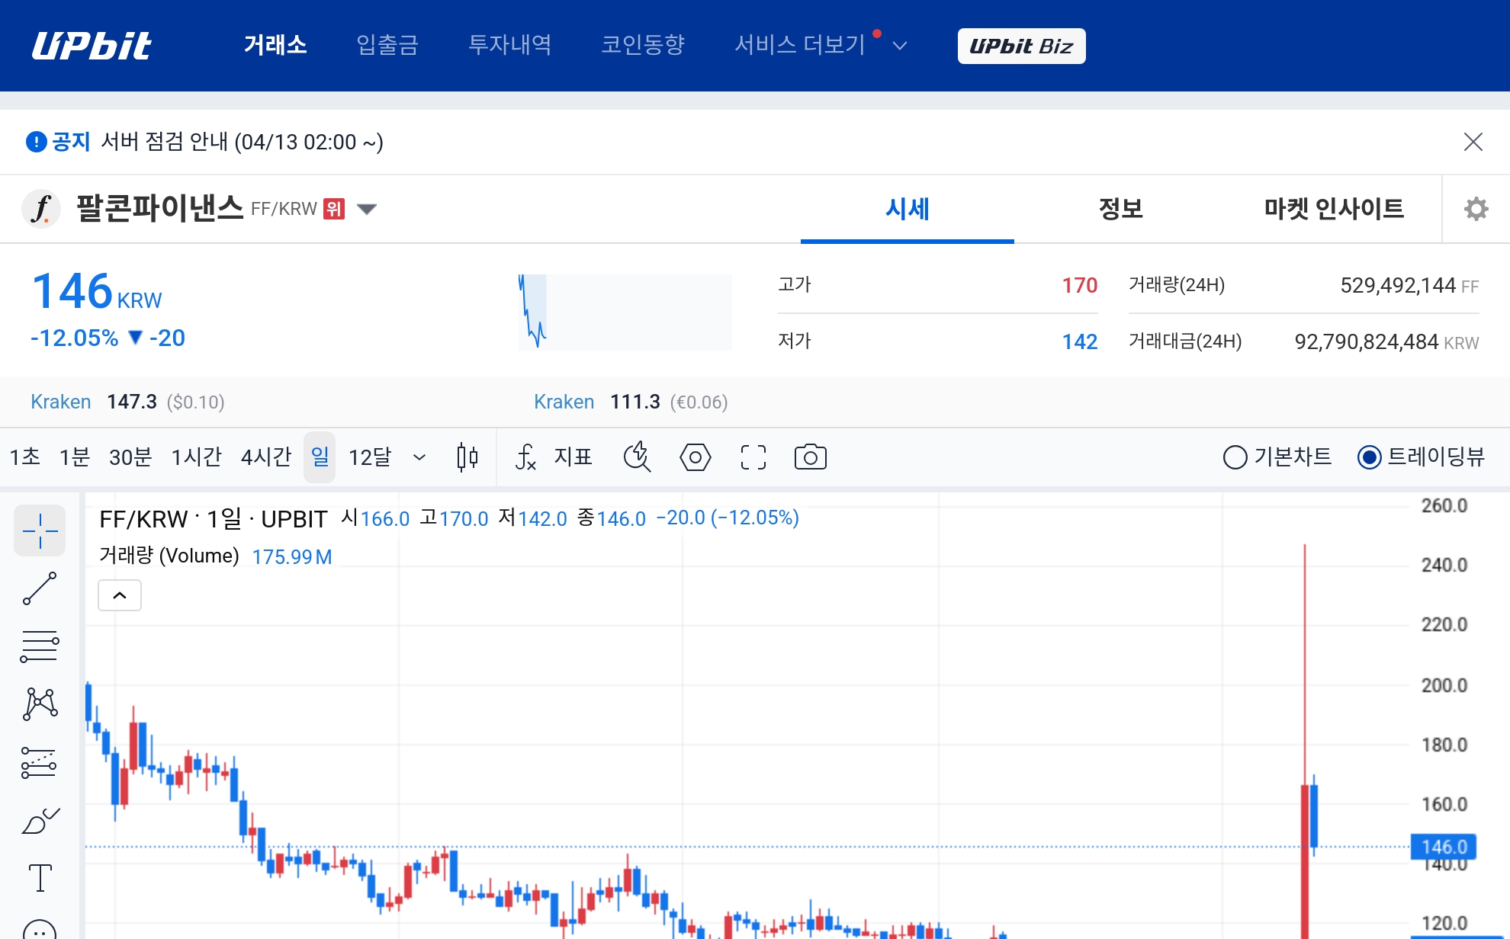Take a chart snapshot with the camera icon

click(811, 457)
